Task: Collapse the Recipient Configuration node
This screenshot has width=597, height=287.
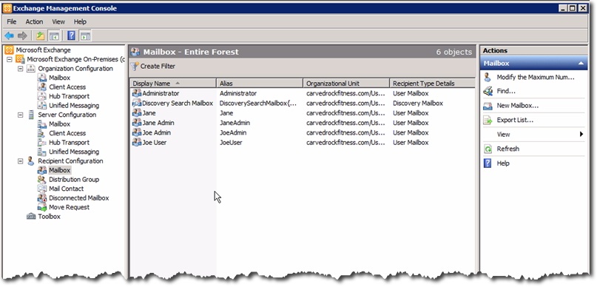Action: (x=21, y=161)
